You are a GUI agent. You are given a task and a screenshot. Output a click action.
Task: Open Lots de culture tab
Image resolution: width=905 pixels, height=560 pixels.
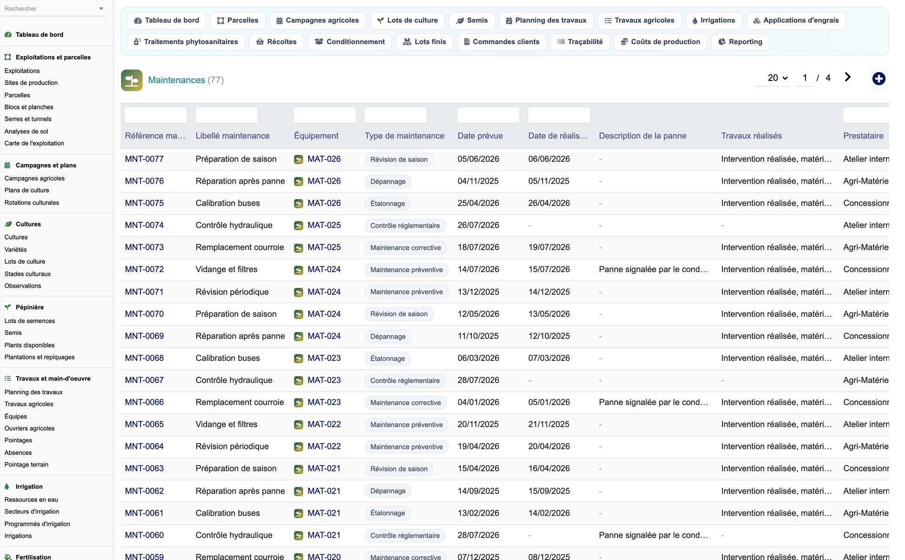tap(407, 20)
